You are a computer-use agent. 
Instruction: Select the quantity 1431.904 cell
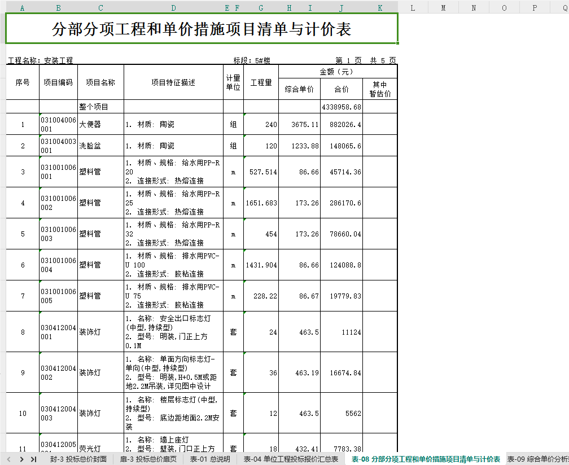tap(261, 265)
